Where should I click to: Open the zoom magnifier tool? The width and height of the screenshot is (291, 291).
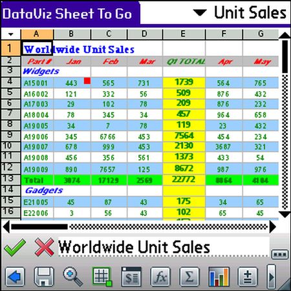click(72, 277)
